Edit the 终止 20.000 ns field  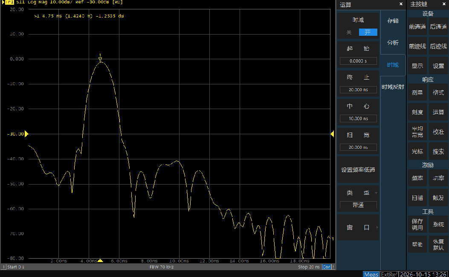point(358,89)
